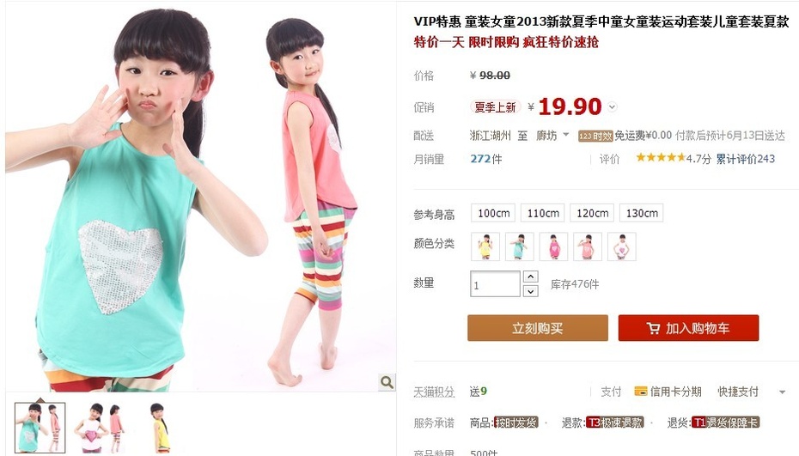The image size is (799, 456).
Task: Click the 123时效 delivery badge
Action: click(x=595, y=136)
